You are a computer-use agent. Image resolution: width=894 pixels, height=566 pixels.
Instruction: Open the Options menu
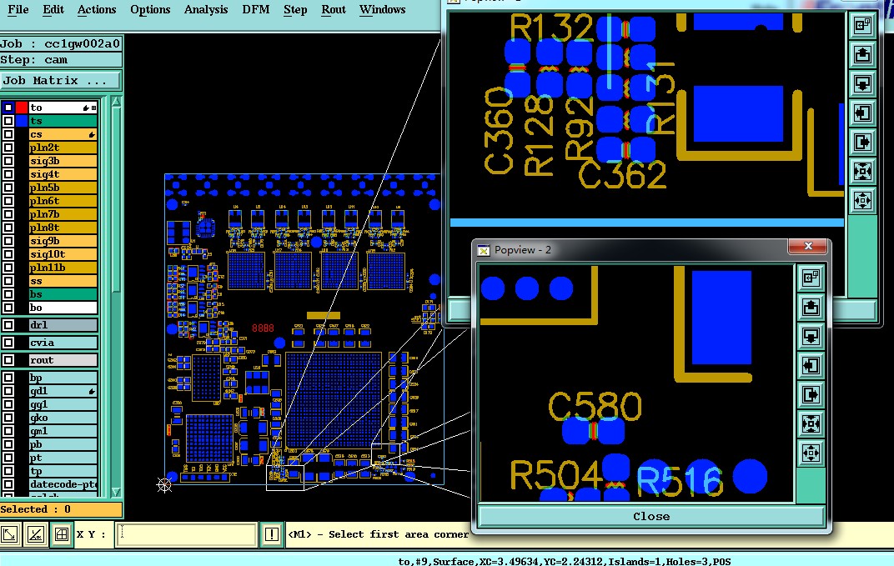point(150,10)
